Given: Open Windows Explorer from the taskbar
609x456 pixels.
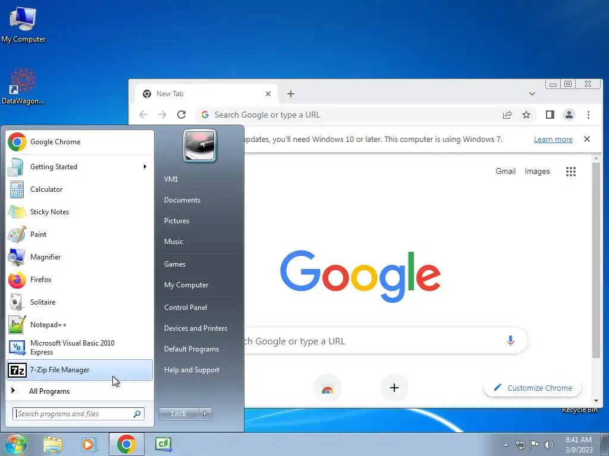Looking at the screenshot, I should pyautogui.click(x=53, y=444).
